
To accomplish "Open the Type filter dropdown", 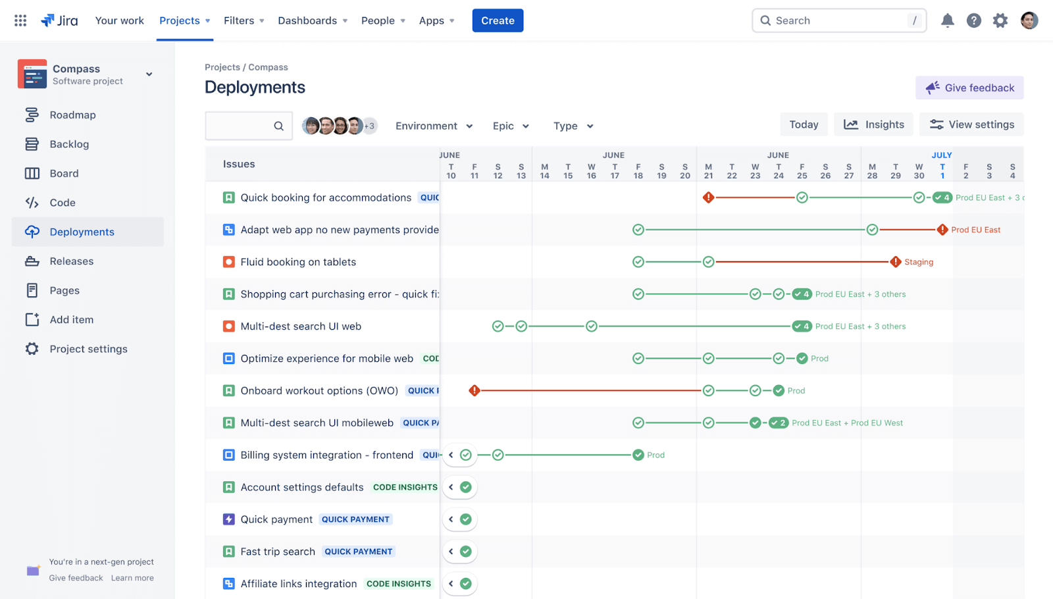I will pyautogui.click(x=572, y=126).
